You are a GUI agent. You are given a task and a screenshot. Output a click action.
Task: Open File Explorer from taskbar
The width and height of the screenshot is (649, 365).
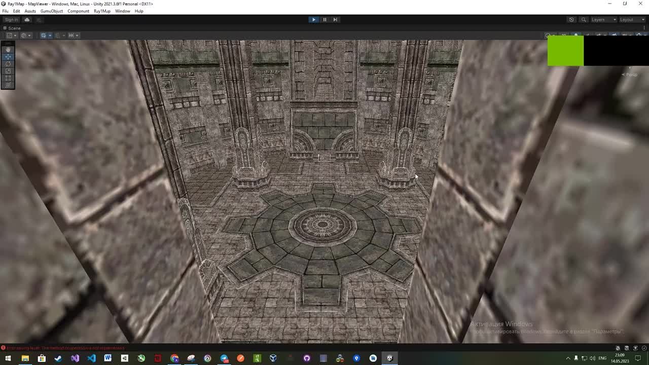(x=25, y=358)
